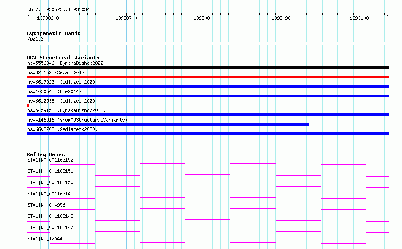Screen dimensions: 402x249
Task: Click the blue nsv6617923 variant bar
Action: click(x=208, y=86)
